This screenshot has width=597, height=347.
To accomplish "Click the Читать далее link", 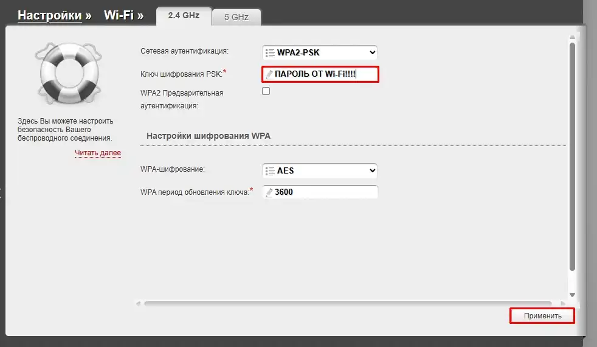I will 98,153.
